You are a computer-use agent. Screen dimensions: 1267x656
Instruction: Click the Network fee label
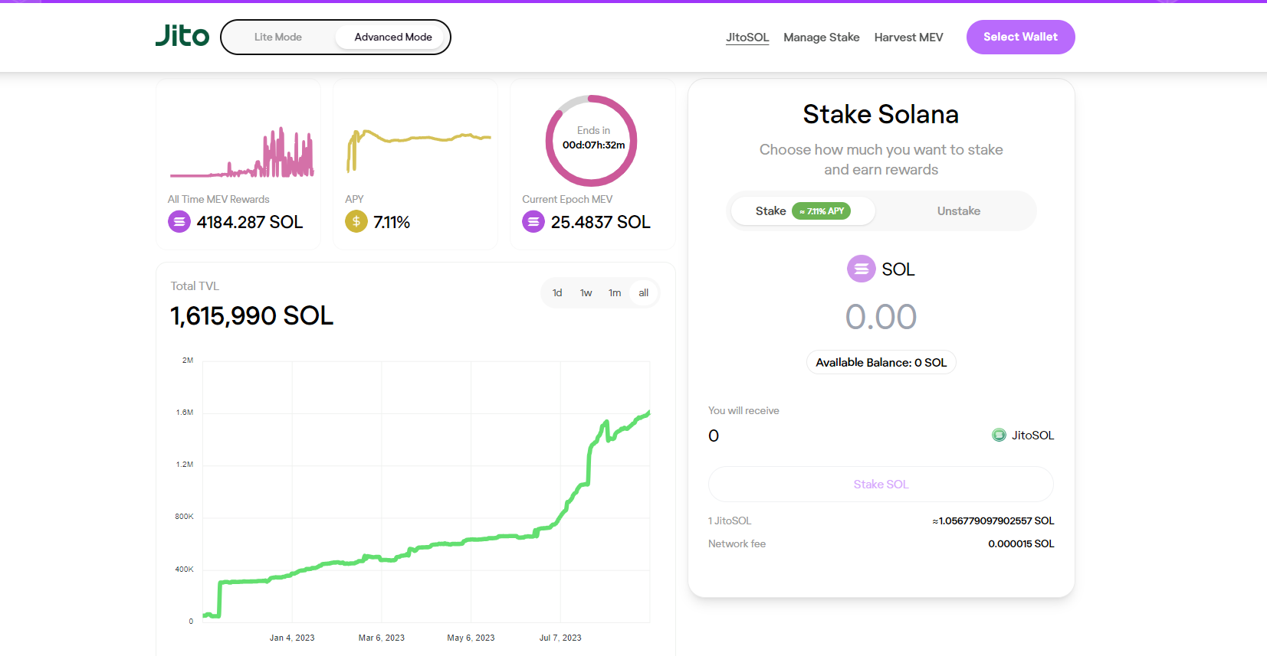pyautogui.click(x=737, y=544)
